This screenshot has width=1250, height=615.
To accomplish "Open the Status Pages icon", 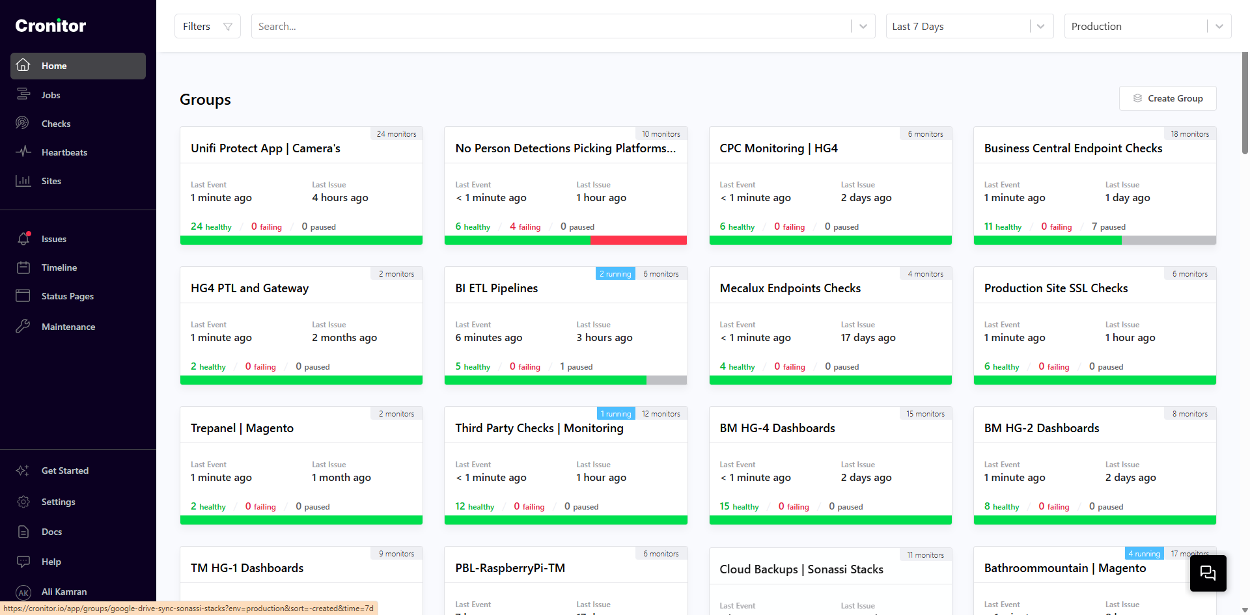I will pos(23,296).
